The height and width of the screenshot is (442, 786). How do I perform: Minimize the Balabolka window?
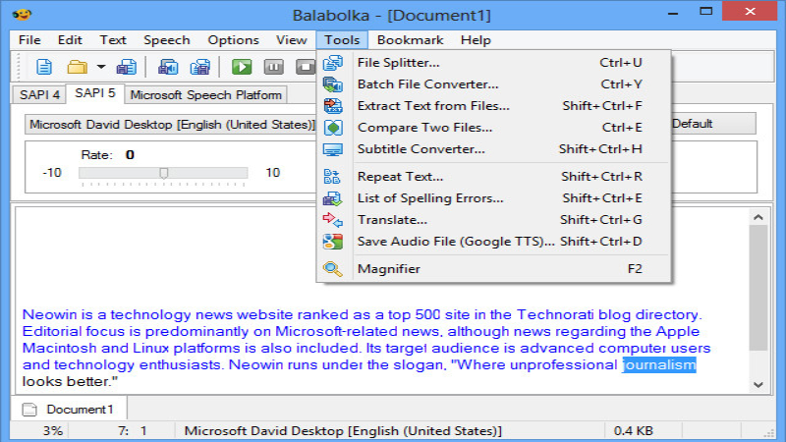673,13
